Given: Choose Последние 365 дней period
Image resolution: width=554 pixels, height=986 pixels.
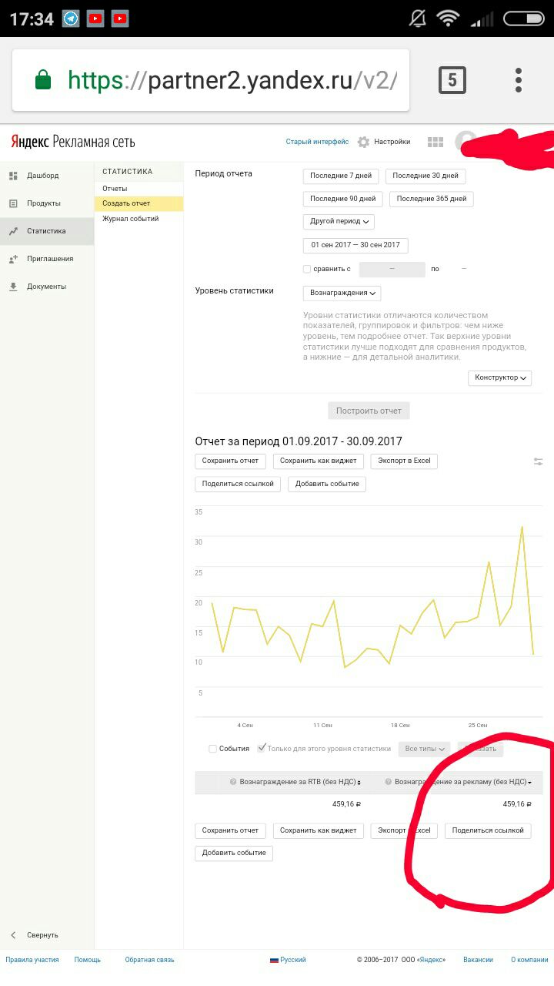Looking at the screenshot, I should click(432, 199).
